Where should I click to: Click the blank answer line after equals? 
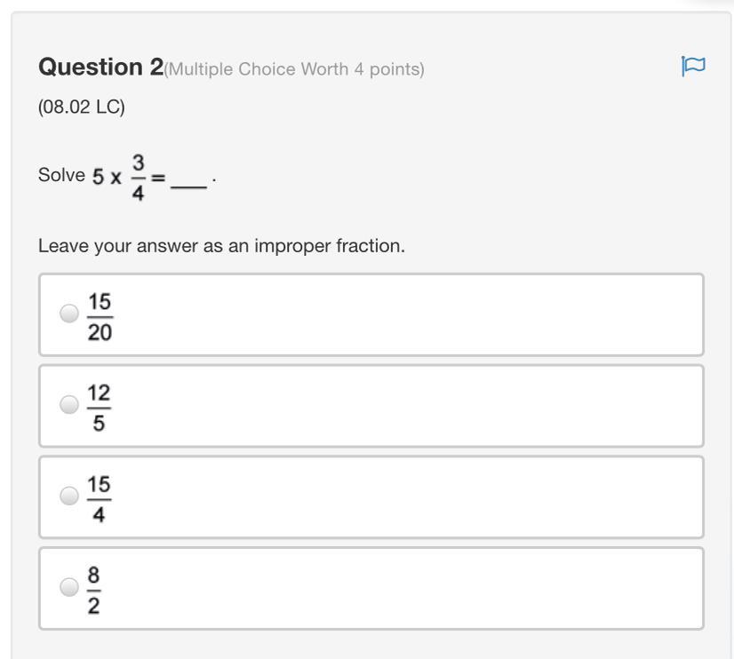click(188, 182)
